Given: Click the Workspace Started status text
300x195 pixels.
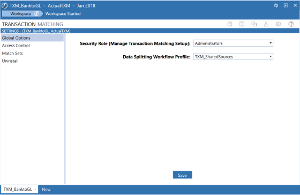Looking at the screenshot, I should (x=63, y=13).
